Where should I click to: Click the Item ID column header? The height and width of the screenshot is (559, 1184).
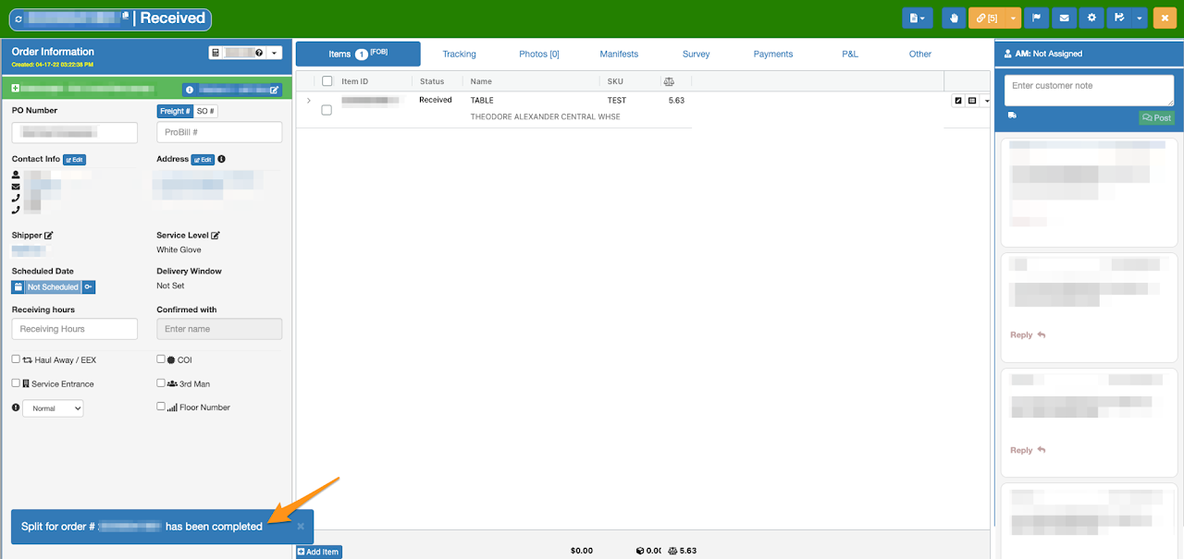click(355, 81)
